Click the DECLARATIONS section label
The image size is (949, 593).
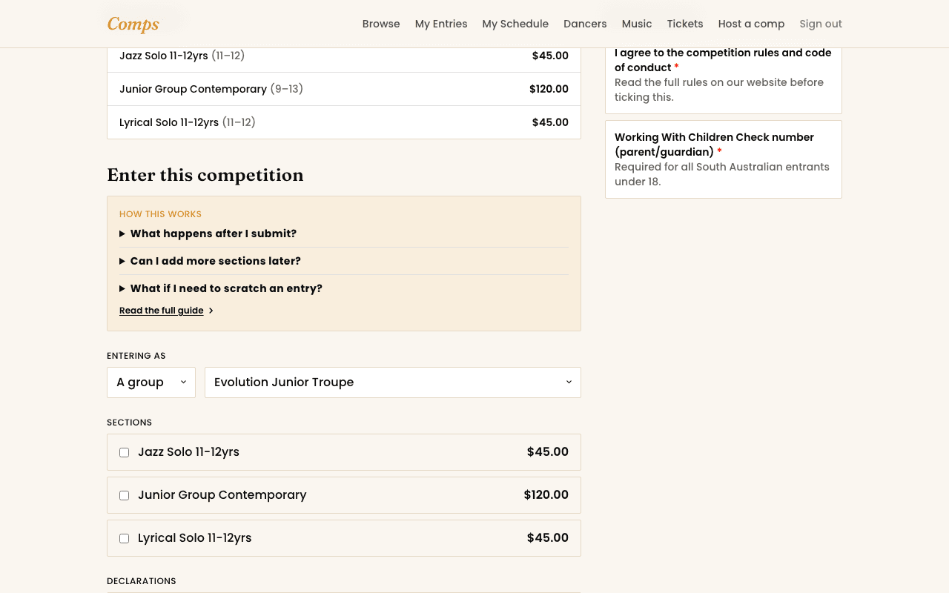pos(142,581)
